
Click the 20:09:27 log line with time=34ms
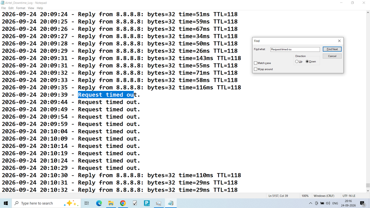[x=120, y=36]
